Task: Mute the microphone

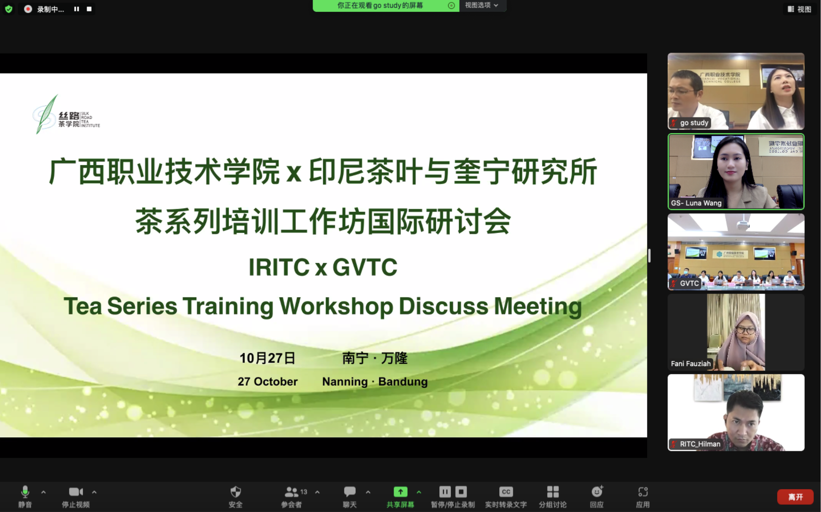Action: tap(25, 492)
